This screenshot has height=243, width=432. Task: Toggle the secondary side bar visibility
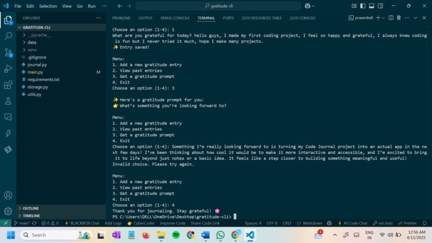380,6
